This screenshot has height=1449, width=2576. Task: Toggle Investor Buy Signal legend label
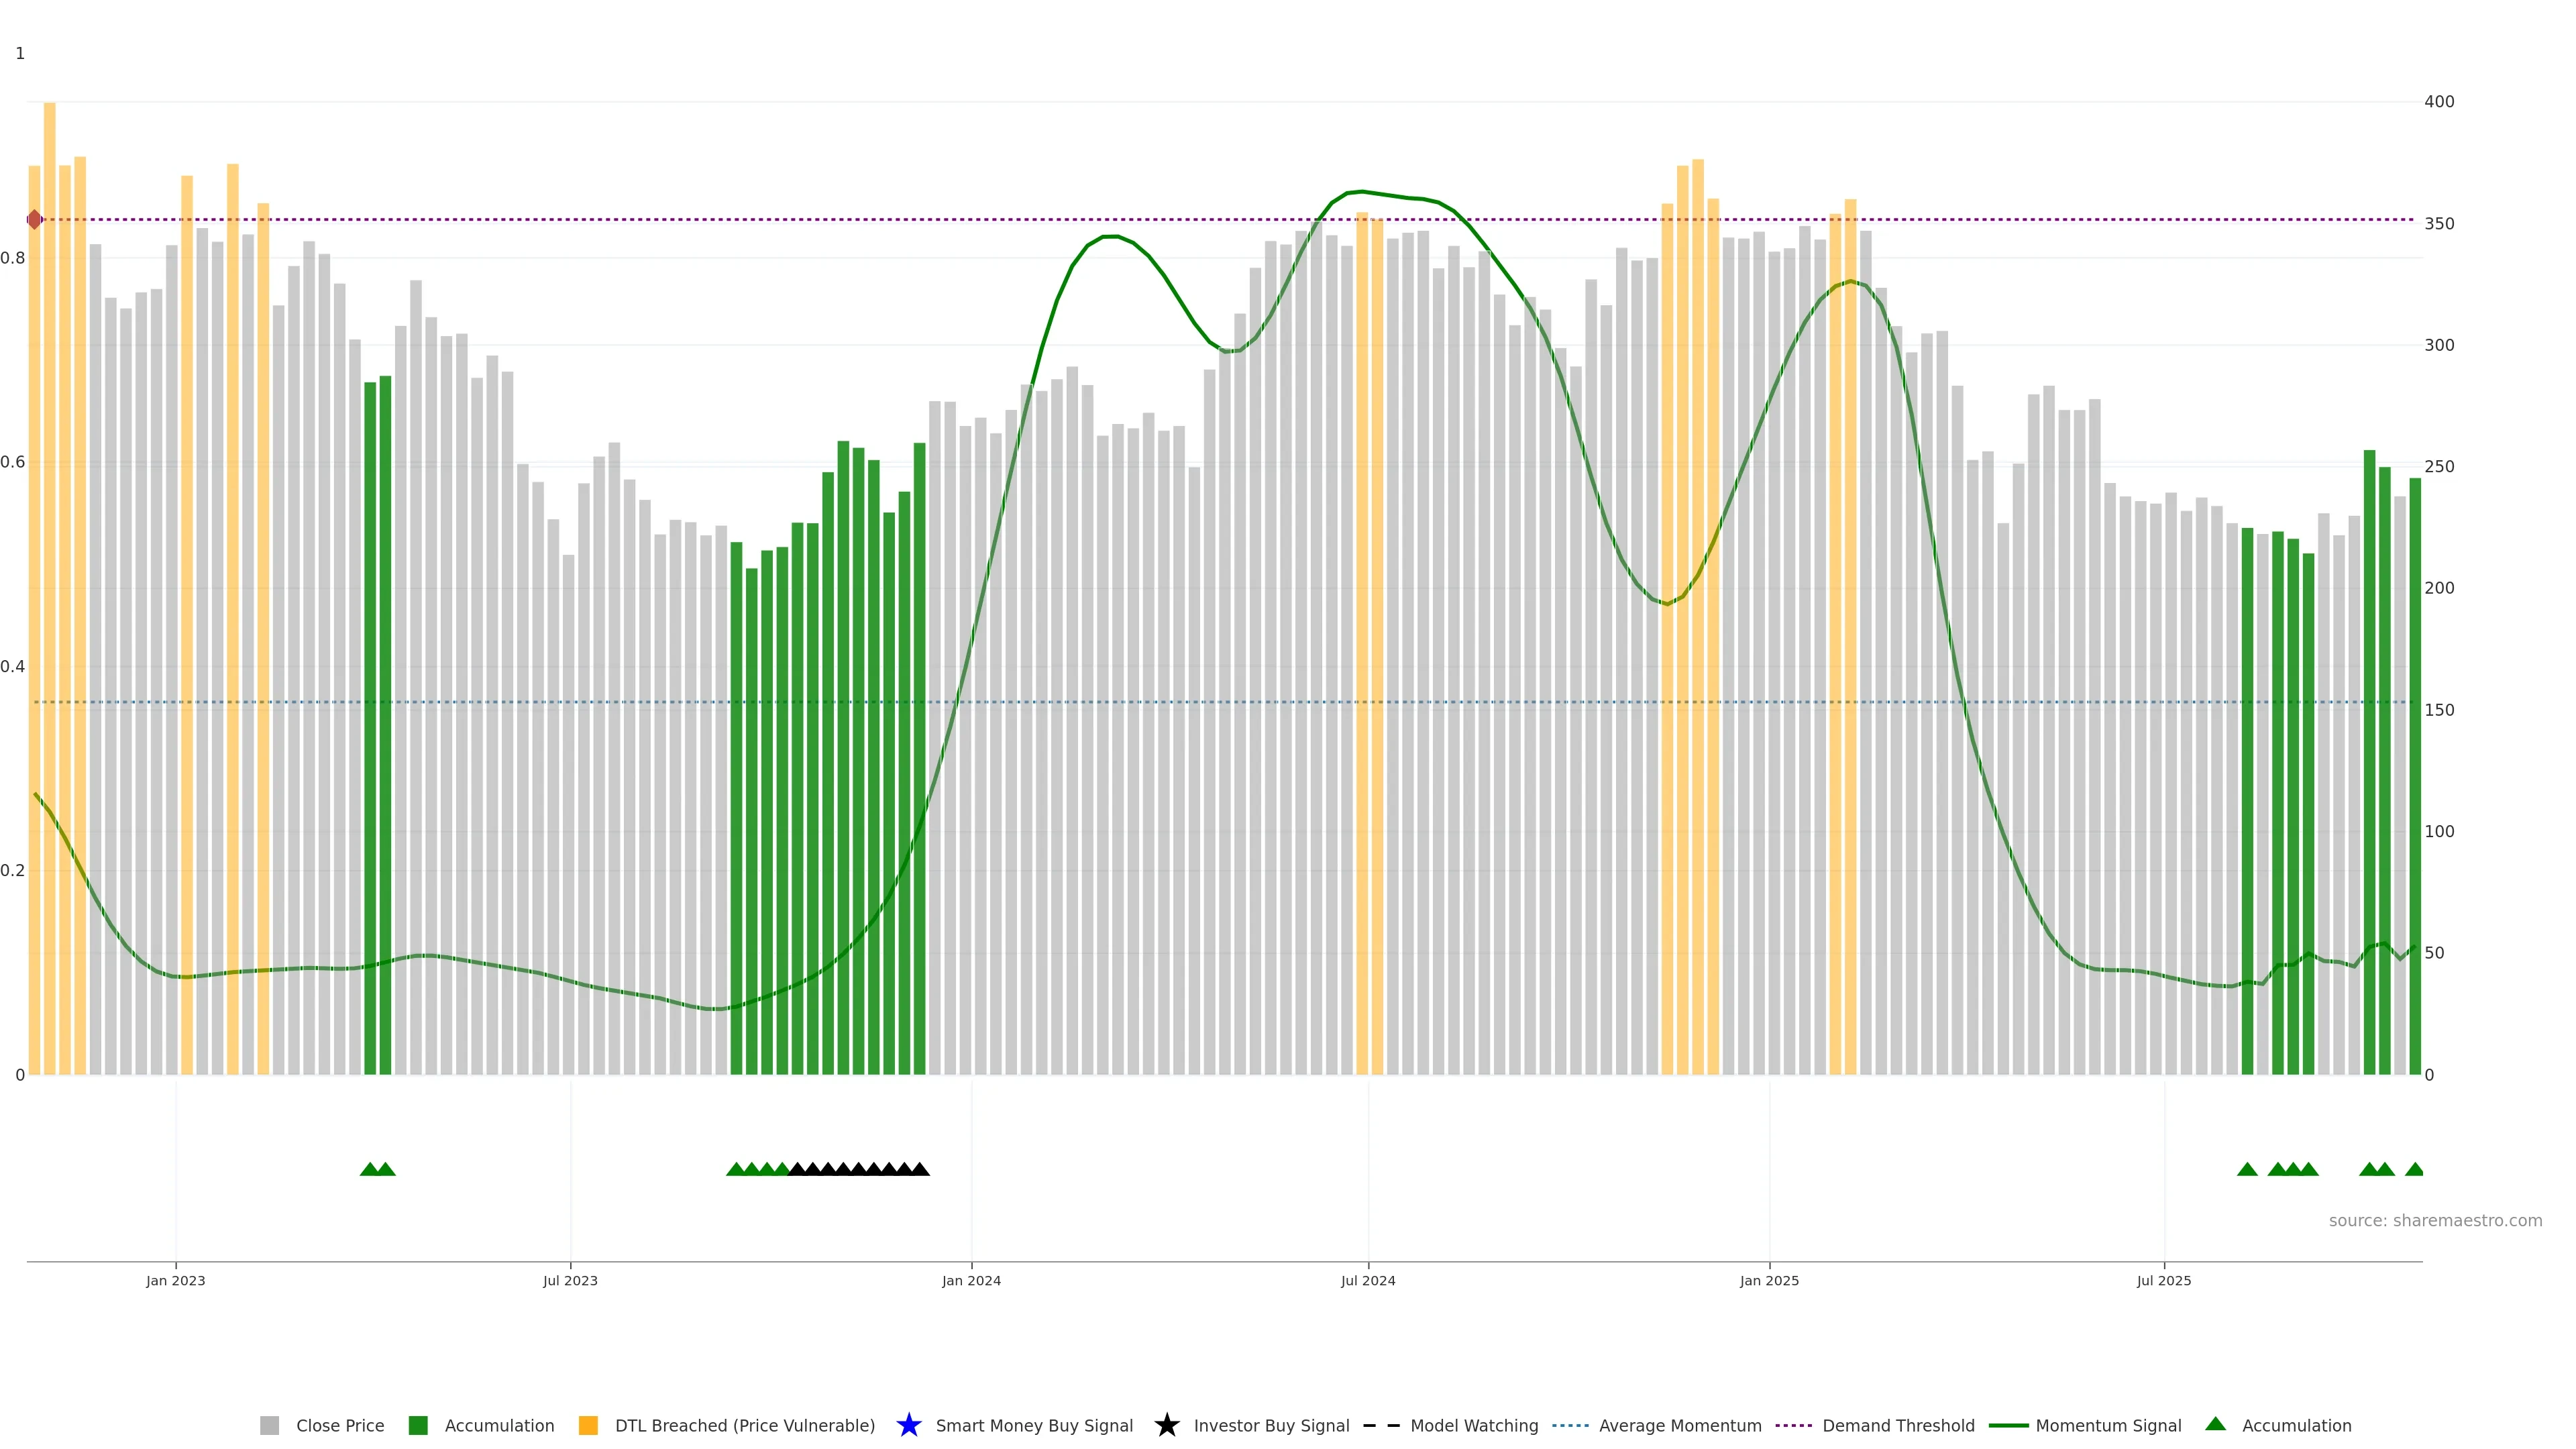tap(1271, 1425)
